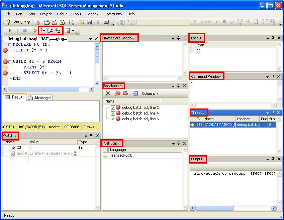Click breakpoint dot on SELECT @t = 1 line
This screenshot has width=284, height=220.
(x=5, y=50)
